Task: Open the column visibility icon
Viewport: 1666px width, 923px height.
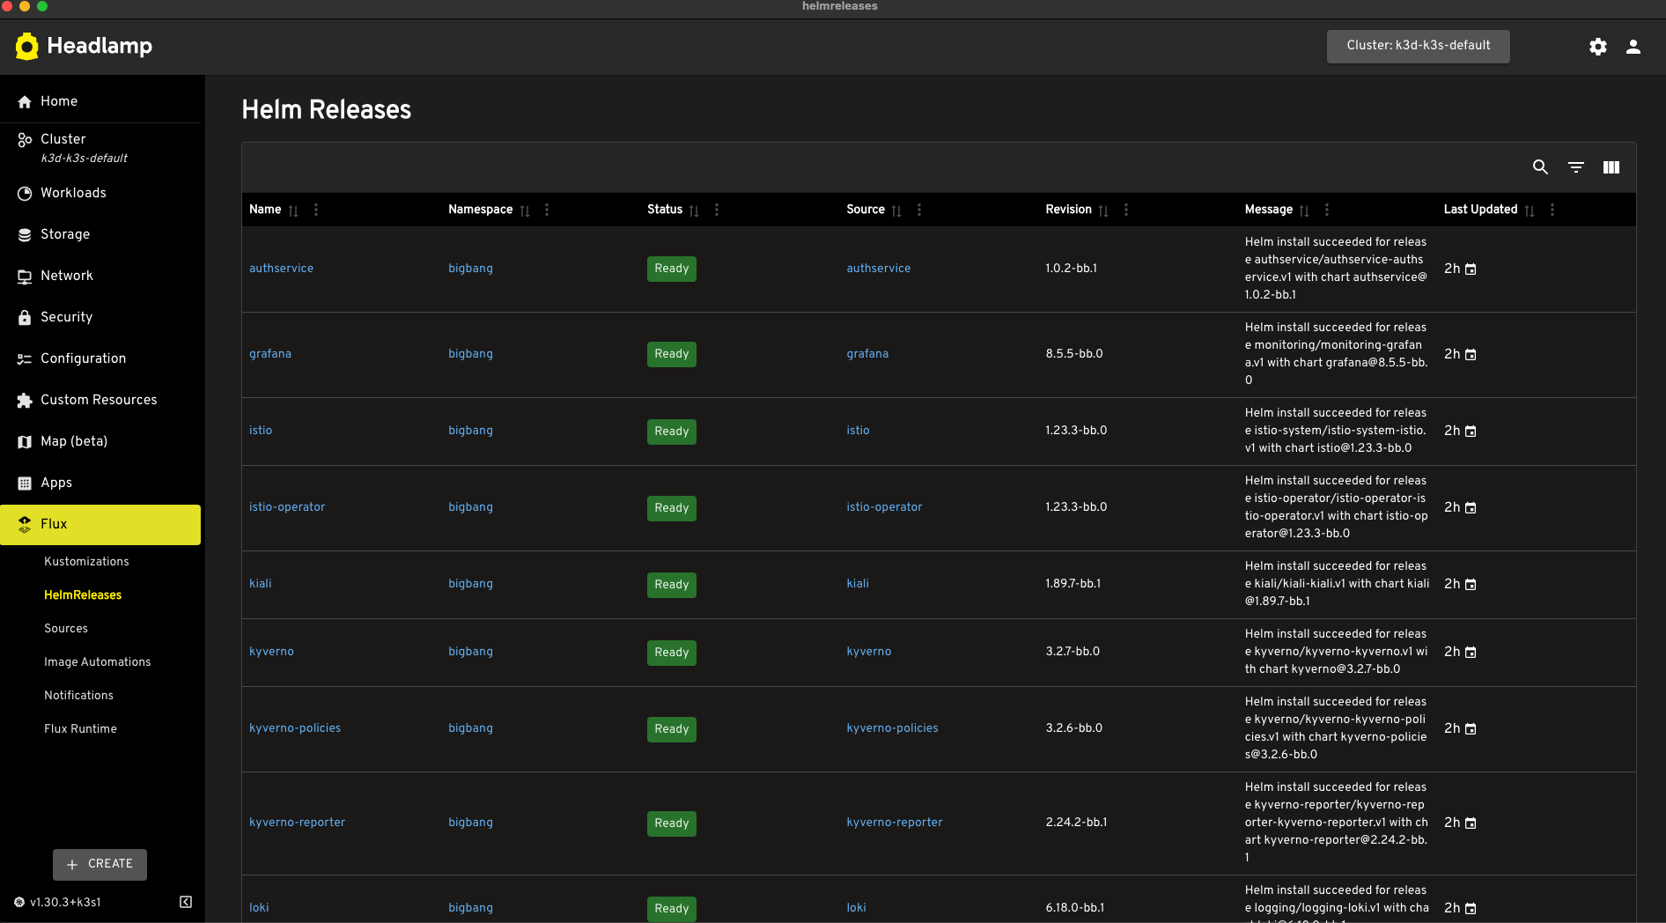Action: pos(1611,167)
